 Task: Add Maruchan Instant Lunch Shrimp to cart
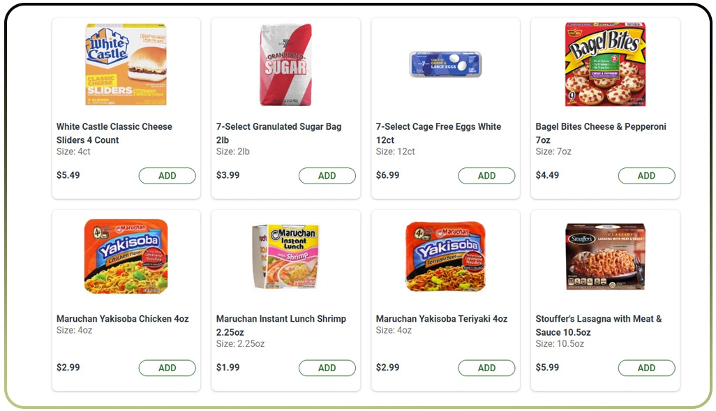point(327,368)
